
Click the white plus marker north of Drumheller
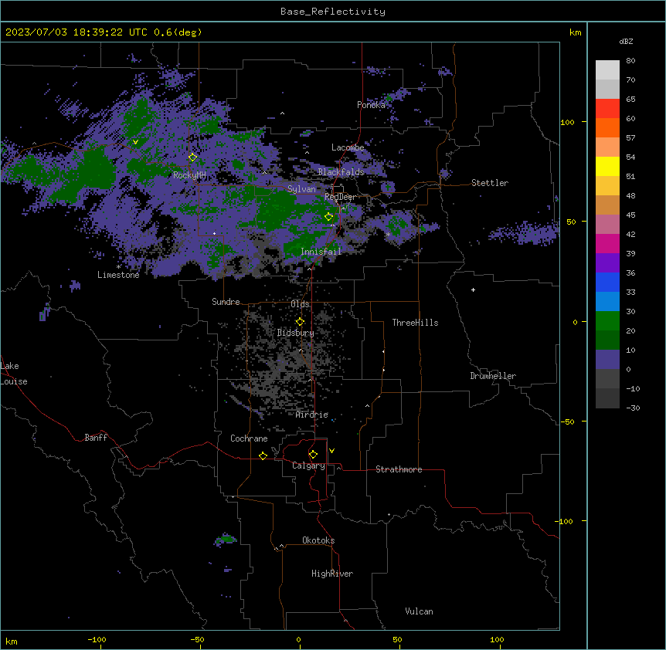click(473, 289)
